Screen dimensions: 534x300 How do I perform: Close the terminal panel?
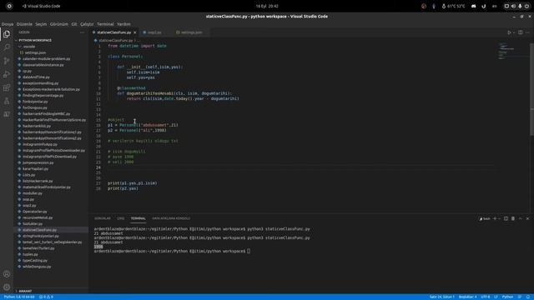pos(527,218)
